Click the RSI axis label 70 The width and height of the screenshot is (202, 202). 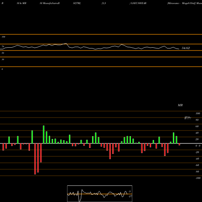(x=3, y=46)
